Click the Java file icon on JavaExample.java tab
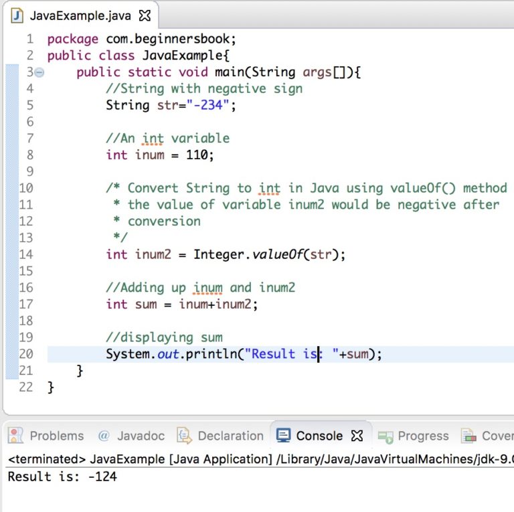Viewport: 514px width, 512px height. click(x=17, y=15)
